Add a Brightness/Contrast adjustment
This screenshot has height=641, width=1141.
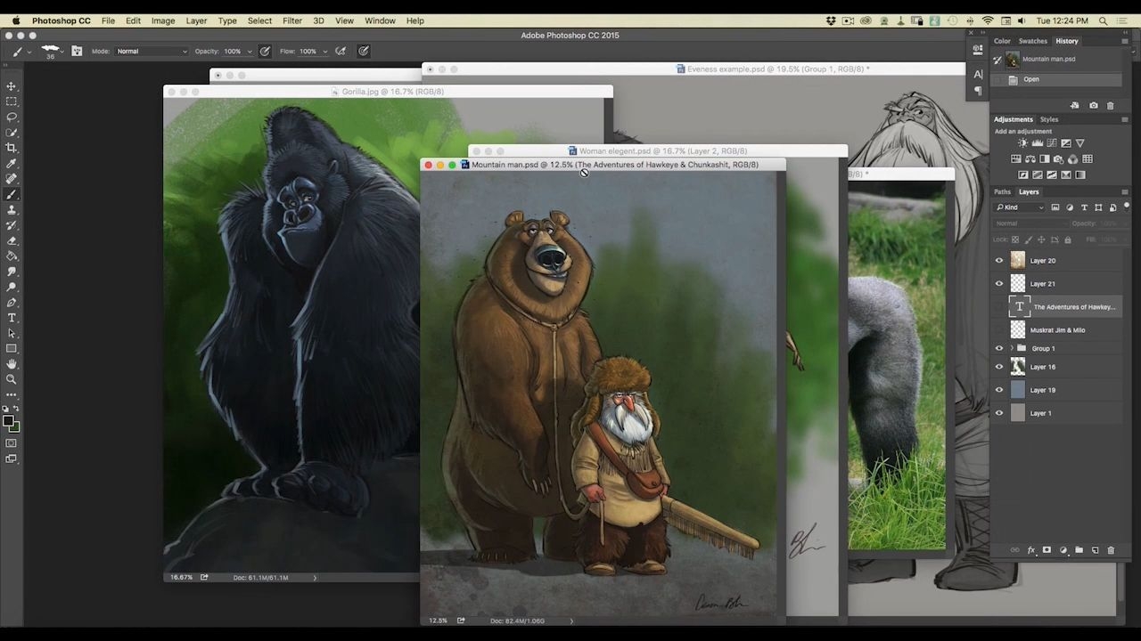(x=1022, y=143)
